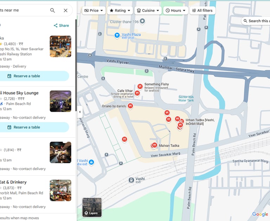The height and width of the screenshot is (221, 270).
Task: Reserve a table at Veer Savarkar restaurant
Action: click(34, 76)
